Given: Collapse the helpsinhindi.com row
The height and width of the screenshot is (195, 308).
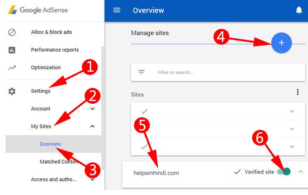Looking at the screenshot, I should coord(301,172).
